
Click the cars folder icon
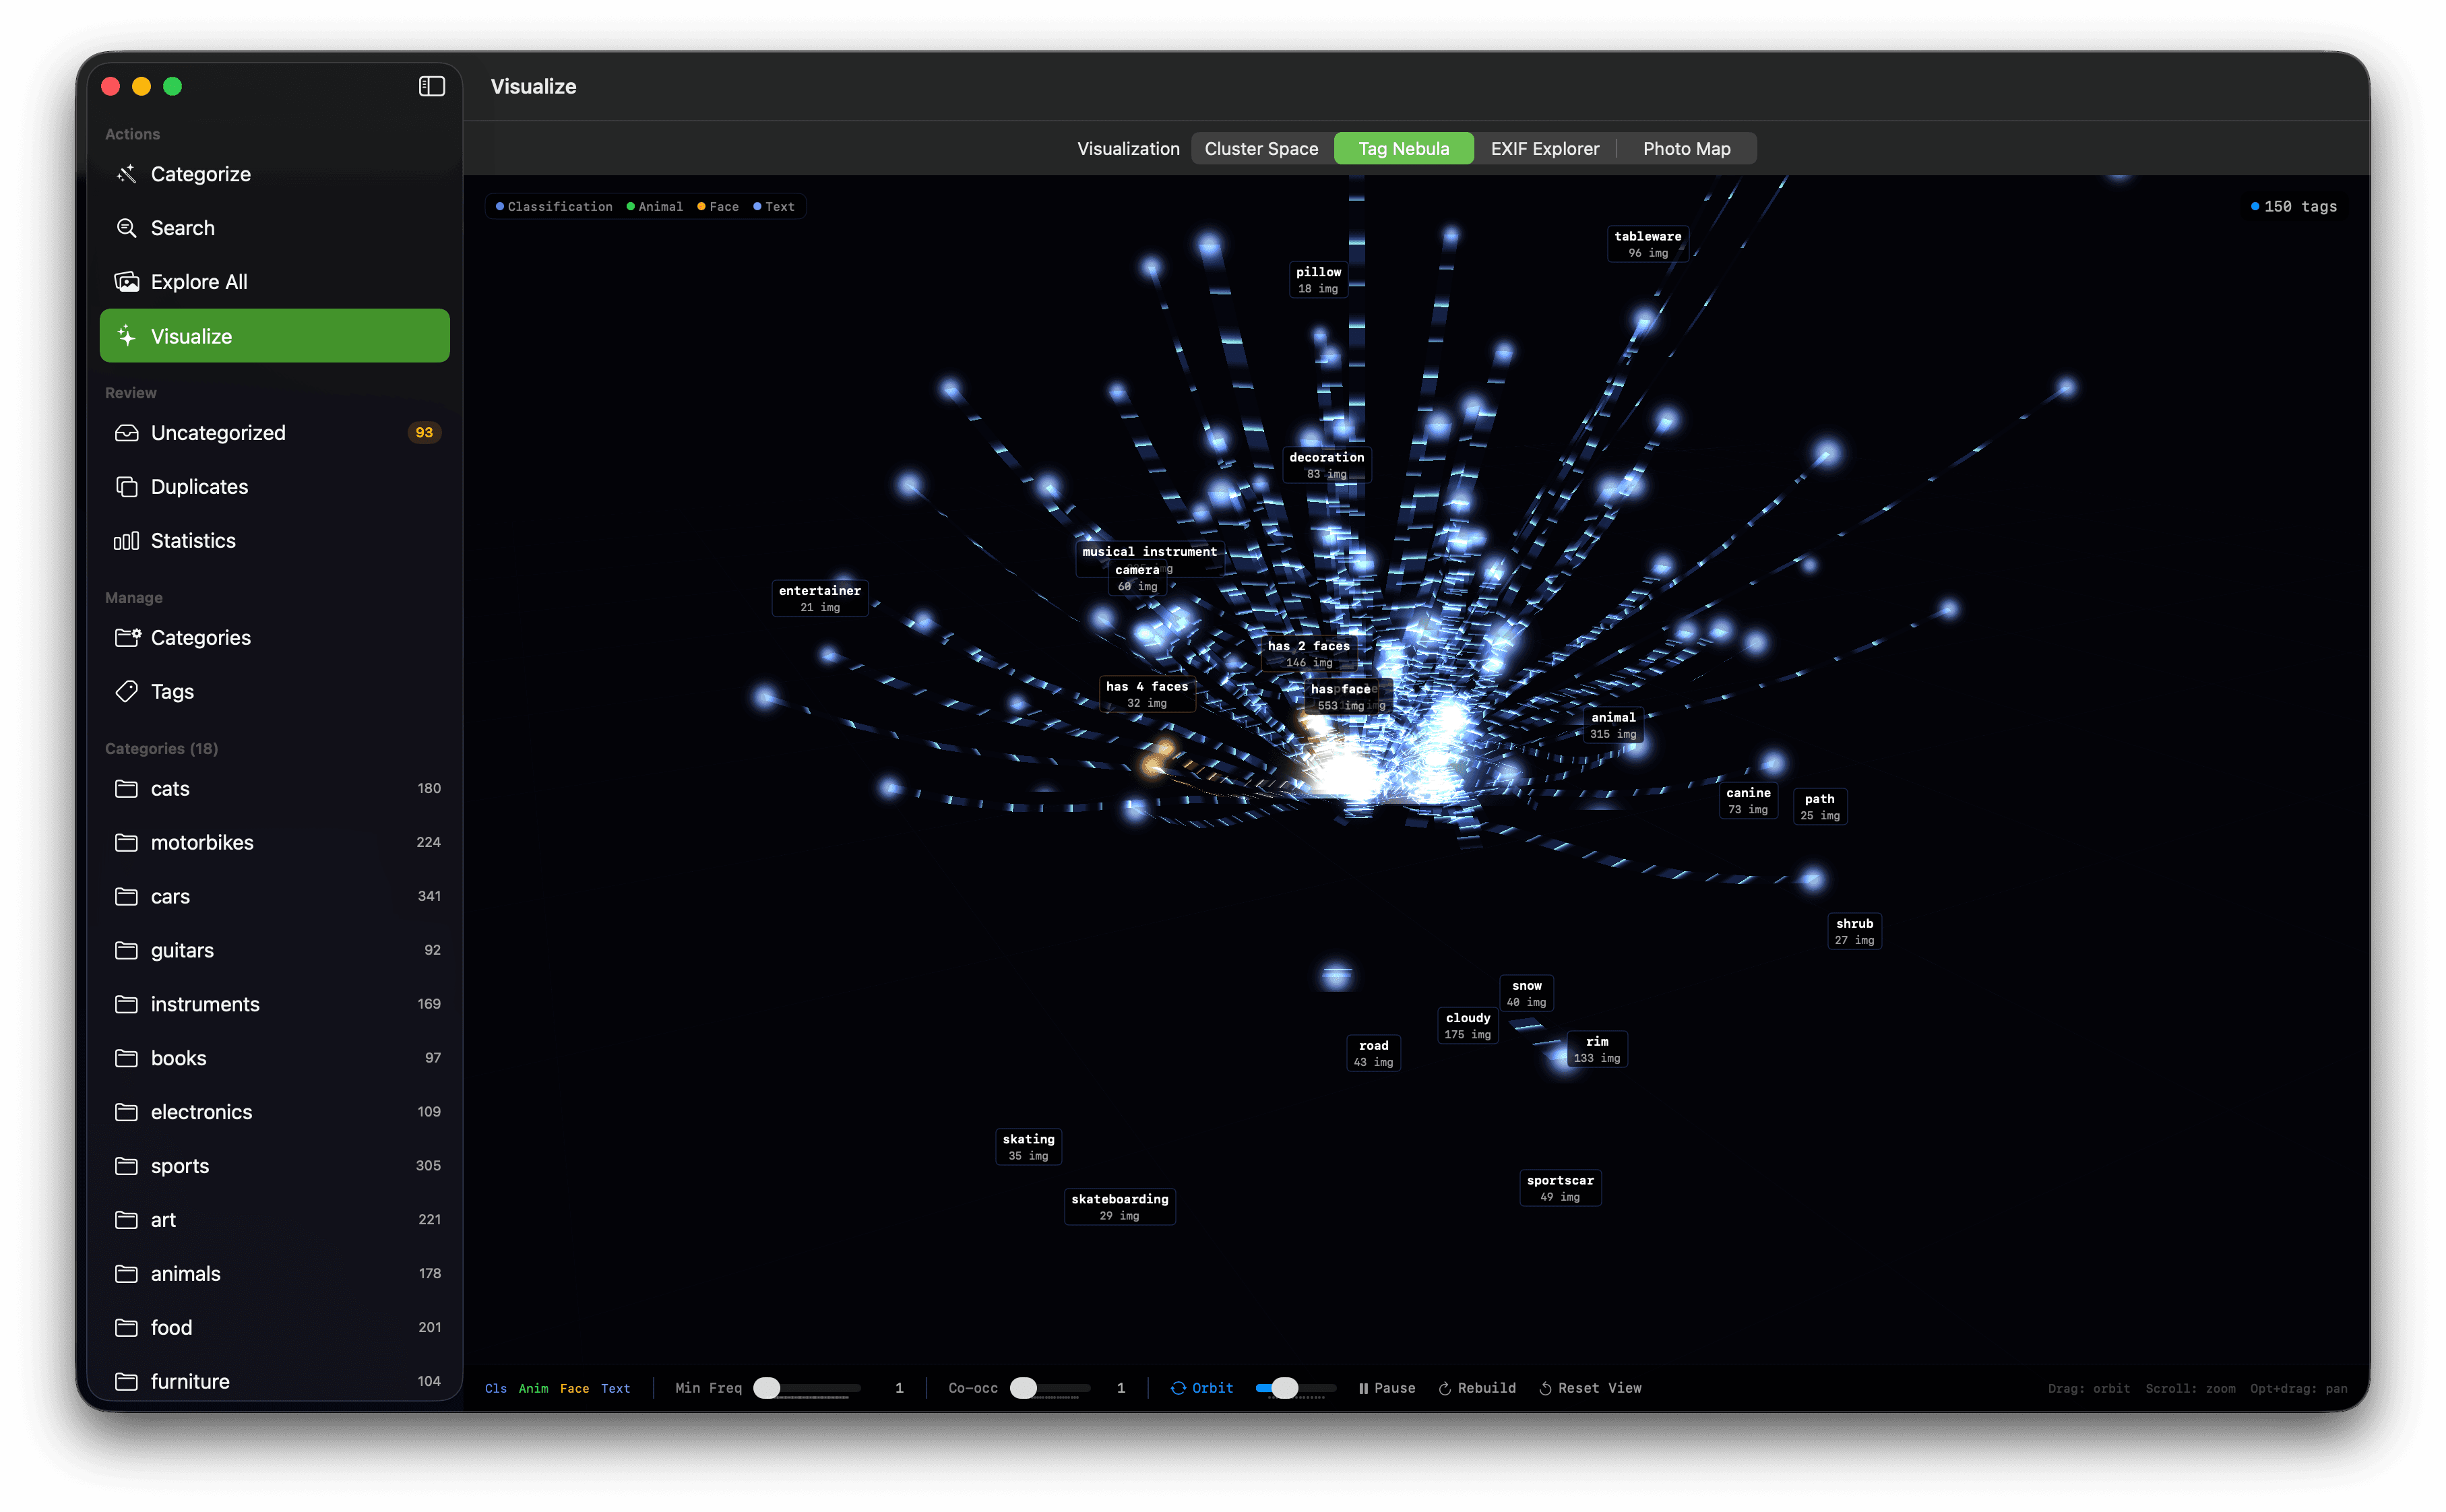click(126, 897)
